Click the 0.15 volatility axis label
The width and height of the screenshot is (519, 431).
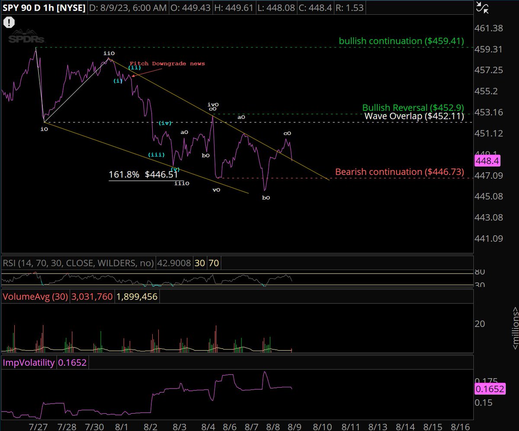483,402
